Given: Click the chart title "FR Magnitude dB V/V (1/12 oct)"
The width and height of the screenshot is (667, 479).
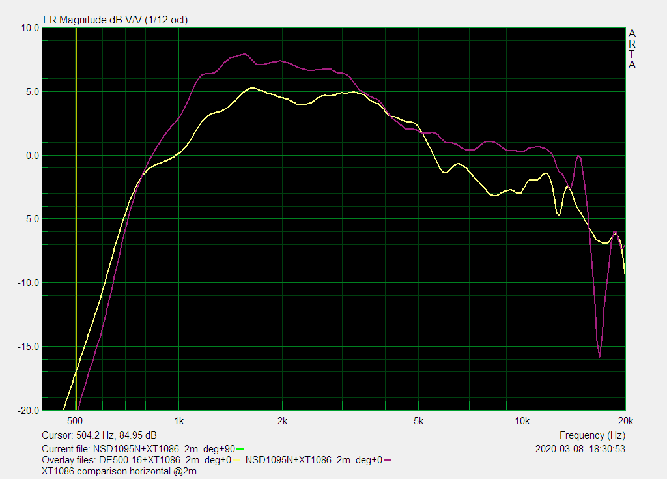Looking at the screenshot, I should [x=115, y=20].
